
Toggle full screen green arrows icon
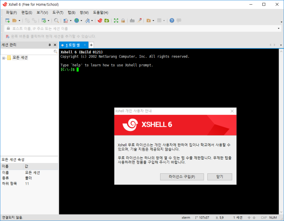(116, 21)
